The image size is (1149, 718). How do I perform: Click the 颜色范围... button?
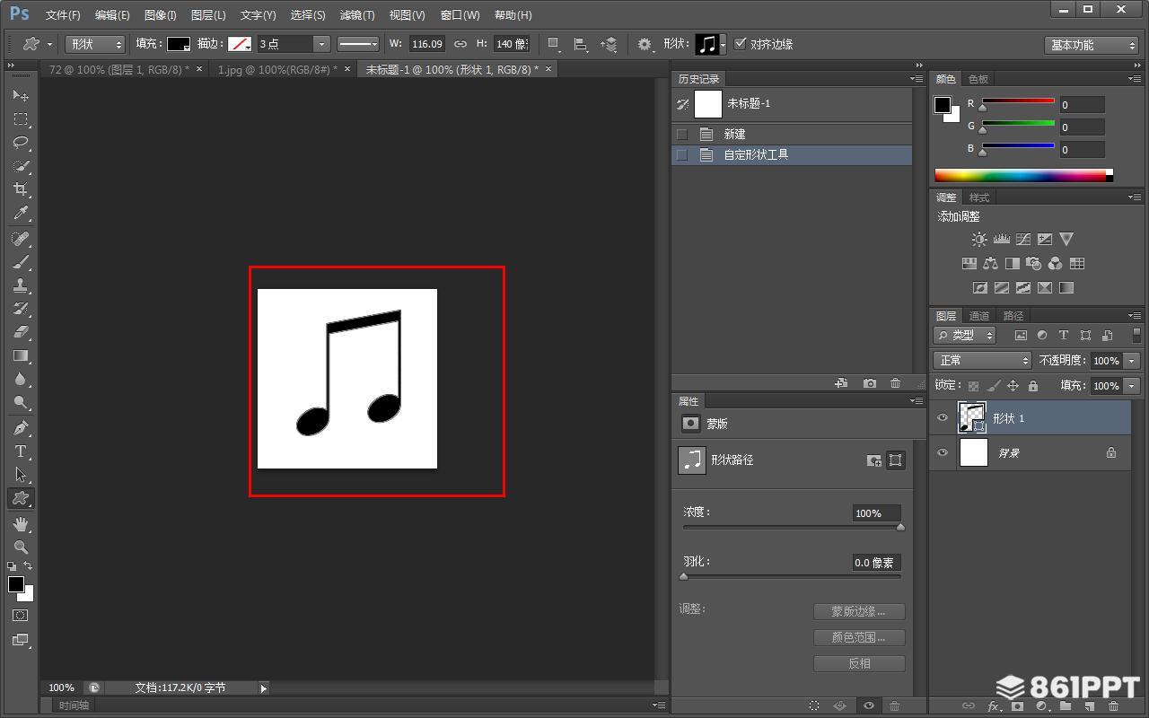tap(859, 637)
